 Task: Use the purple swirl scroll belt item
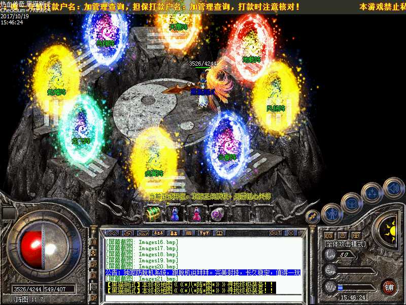[x=218, y=214]
